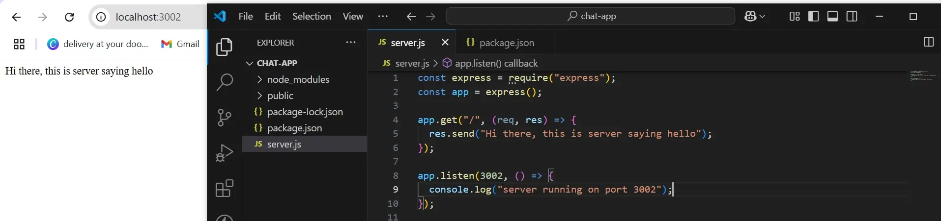Toggle the primary sidebar visibility

pyautogui.click(x=813, y=16)
